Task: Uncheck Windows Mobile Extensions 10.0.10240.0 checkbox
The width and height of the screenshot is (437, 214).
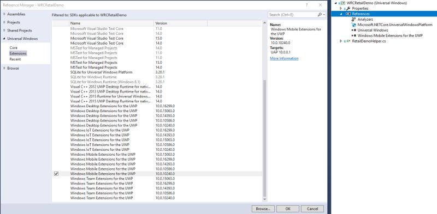Action: [x=56, y=174]
